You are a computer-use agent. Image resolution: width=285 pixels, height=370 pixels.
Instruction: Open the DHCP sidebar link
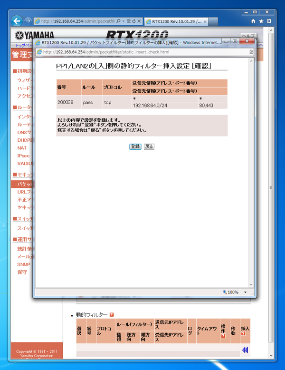click(25, 140)
